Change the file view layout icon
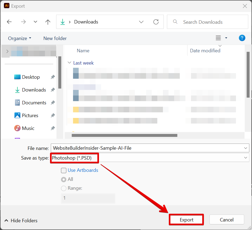The height and width of the screenshot is (230, 252). [218, 38]
